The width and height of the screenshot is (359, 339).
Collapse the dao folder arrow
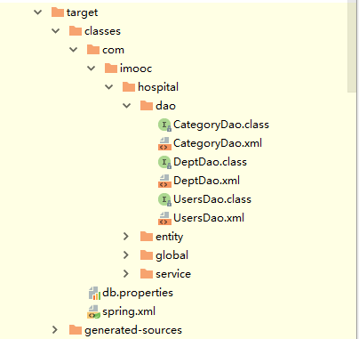pos(127,106)
